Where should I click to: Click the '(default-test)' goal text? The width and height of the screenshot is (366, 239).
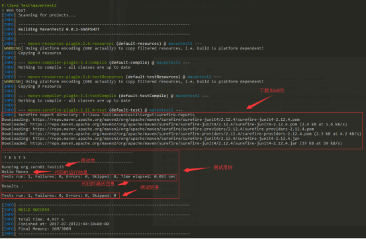click(126, 110)
